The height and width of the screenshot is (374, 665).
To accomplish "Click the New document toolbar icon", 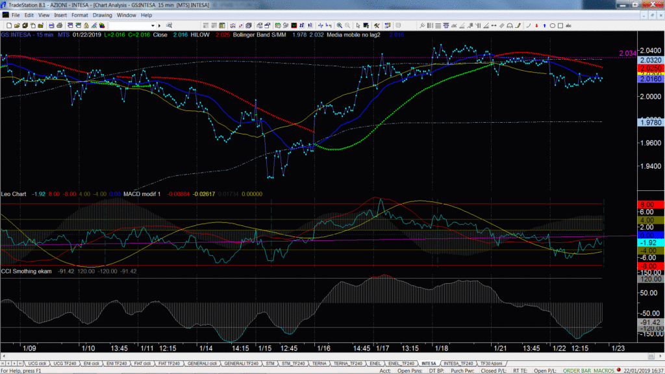I will coord(9,25).
